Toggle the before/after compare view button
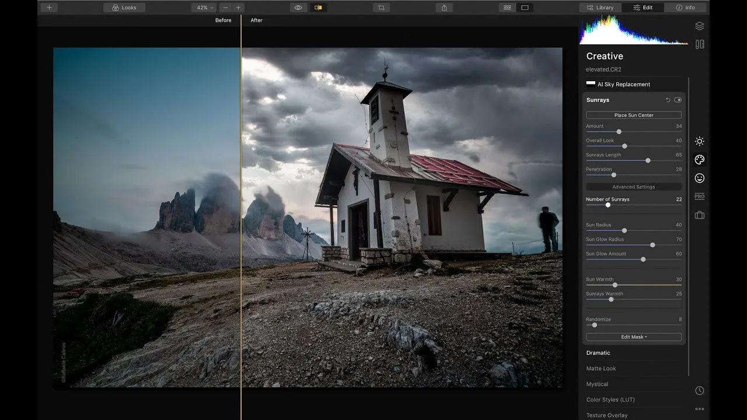This screenshot has width=747, height=420. pos(318,8)
